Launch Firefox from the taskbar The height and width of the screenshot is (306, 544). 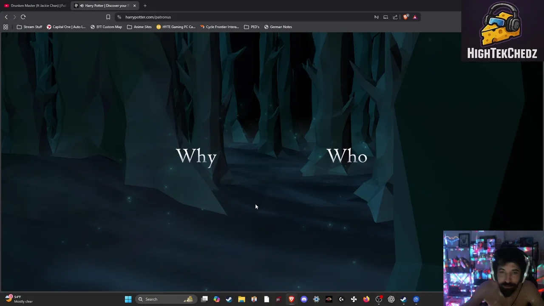(366, 299)
